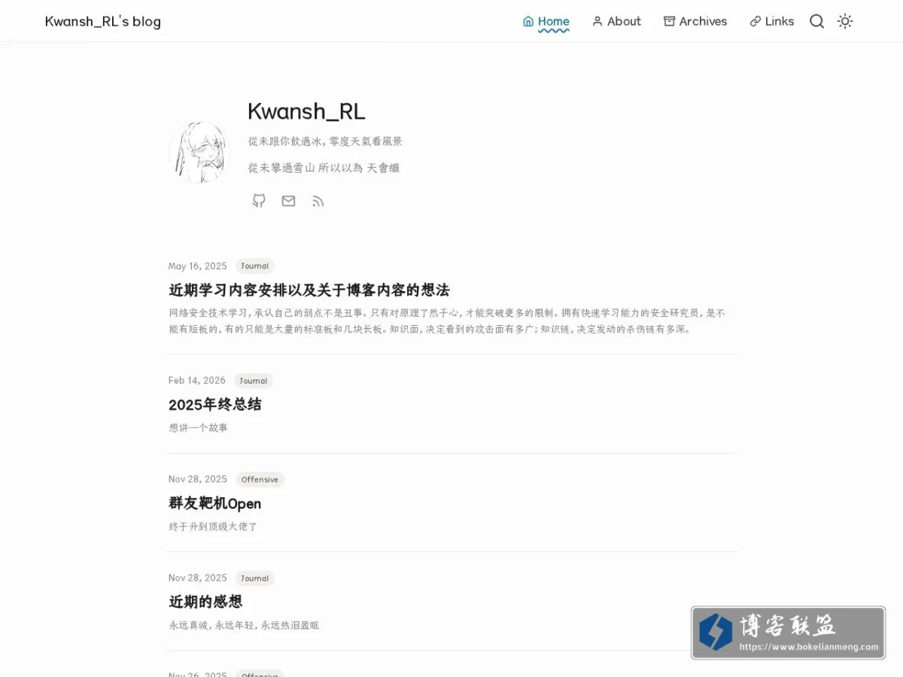Image resolution: width=903 pixels, height=677 pixels.
Task: Open post 群友靶机Open
Action: click(x=215, y=503)
